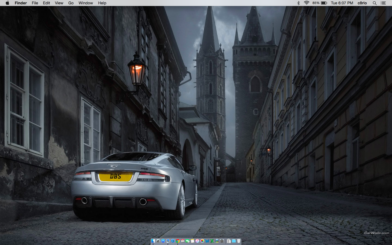This screenshot has height=245, width=392.
Task: Open App Store from the Dock
Action: pos(163,241)
